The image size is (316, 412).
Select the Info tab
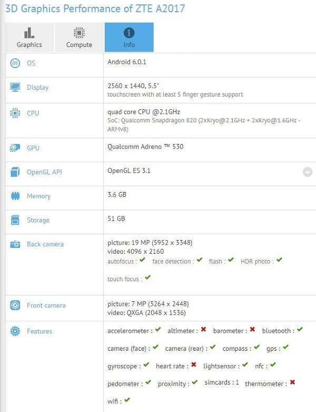click(129, 37)
